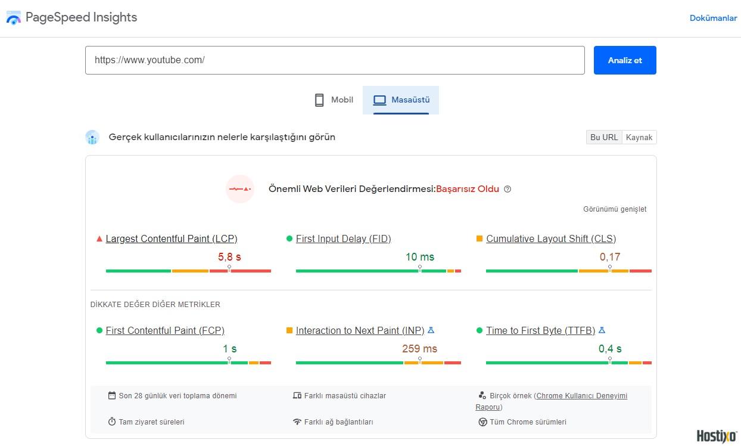Switch to the Mobil tab
This screenshot has height=446, width=741.
click(334, 100)
